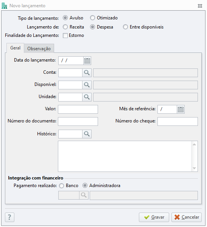Select the Geral tab
Viewport: 207px width, 227px height.
click(15, 48)
